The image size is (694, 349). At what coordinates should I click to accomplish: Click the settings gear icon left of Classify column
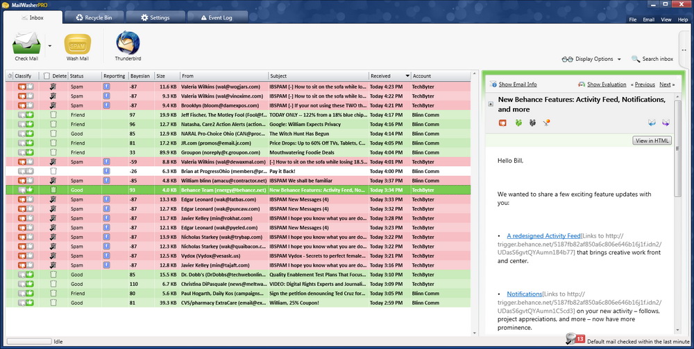point(10,76)
